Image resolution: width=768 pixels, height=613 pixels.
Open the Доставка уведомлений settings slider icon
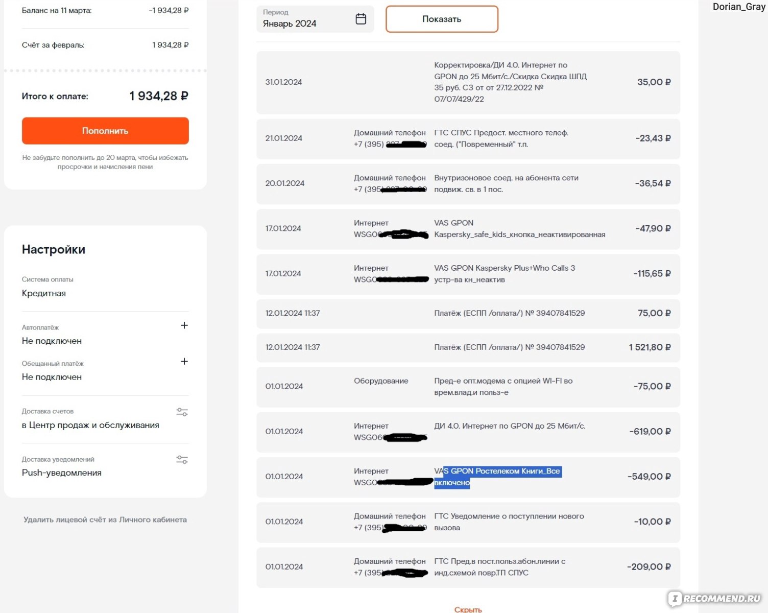tap(182, 460)
